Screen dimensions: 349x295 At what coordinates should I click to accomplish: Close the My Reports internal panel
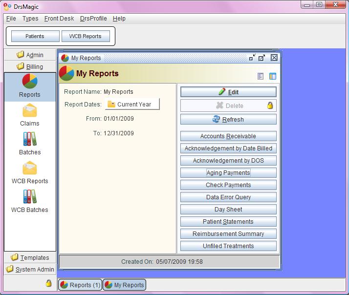[274, 58]
